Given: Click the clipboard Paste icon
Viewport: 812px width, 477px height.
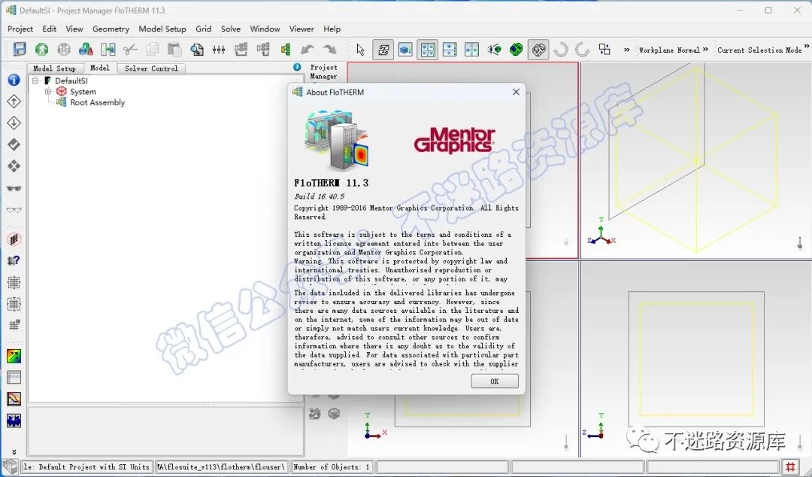Looking at the screenshot, I should click(x=174, y=49).
